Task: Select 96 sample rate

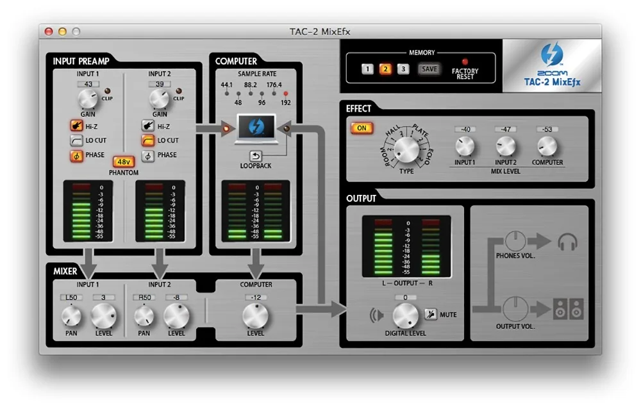Action: [x=262, y=94]
